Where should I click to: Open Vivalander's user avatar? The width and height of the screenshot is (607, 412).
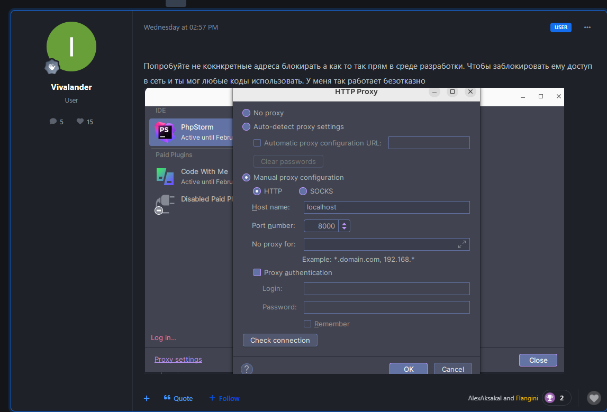pos(71,47)
